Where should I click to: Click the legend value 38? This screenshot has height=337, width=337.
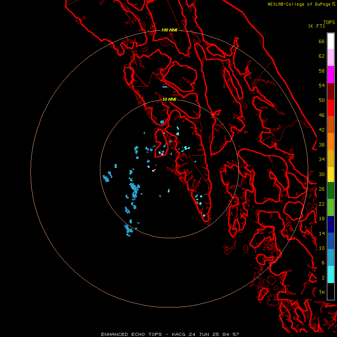coord(322,145)
